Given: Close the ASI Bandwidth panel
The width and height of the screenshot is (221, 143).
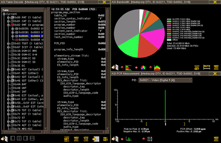Looking at the screenshot, I should [215, 2].
